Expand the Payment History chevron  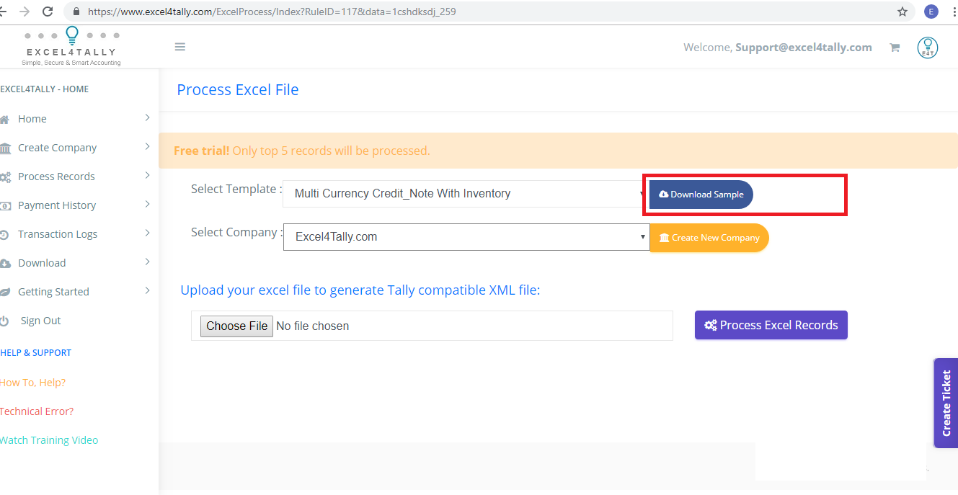click(x=147, y=204)
